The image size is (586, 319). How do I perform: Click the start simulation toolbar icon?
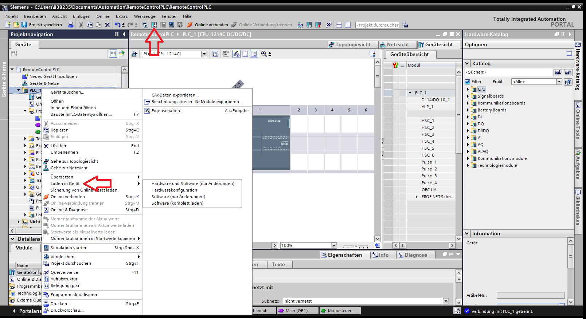[x=172, y=25]
